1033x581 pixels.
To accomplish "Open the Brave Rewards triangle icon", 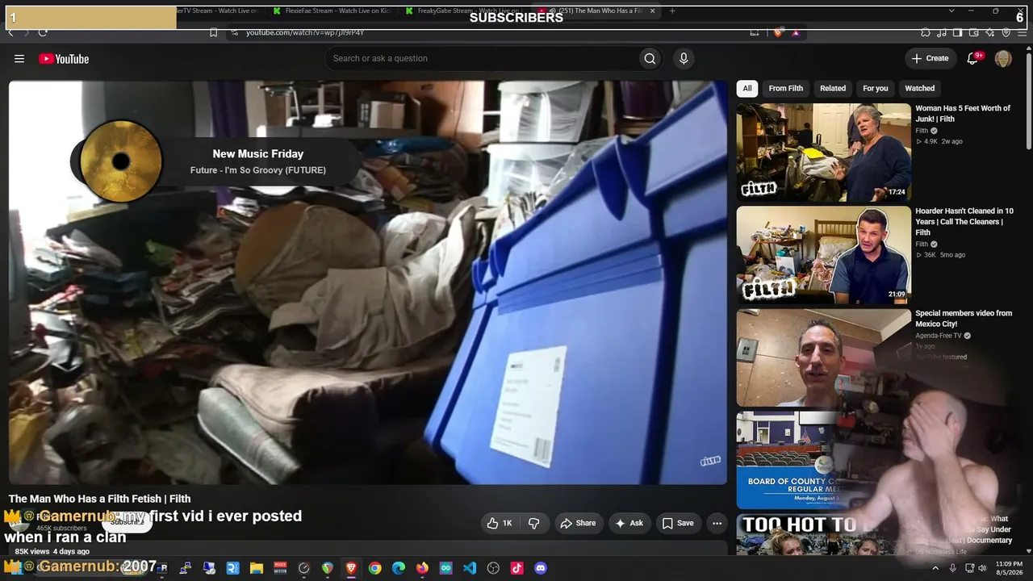I will [x=796, y=32].
